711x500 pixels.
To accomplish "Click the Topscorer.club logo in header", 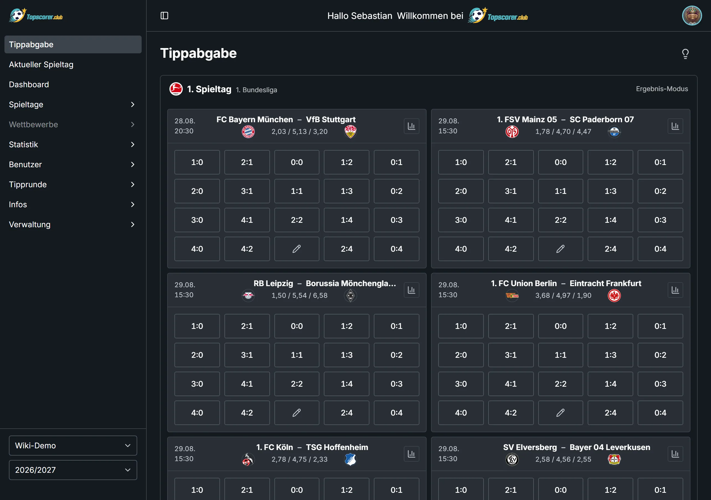I will (x=498, y=16).
